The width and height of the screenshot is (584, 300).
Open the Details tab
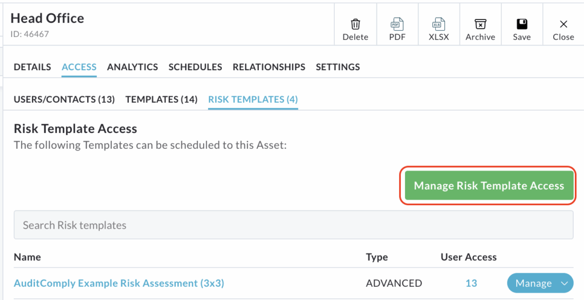point(33,67)
